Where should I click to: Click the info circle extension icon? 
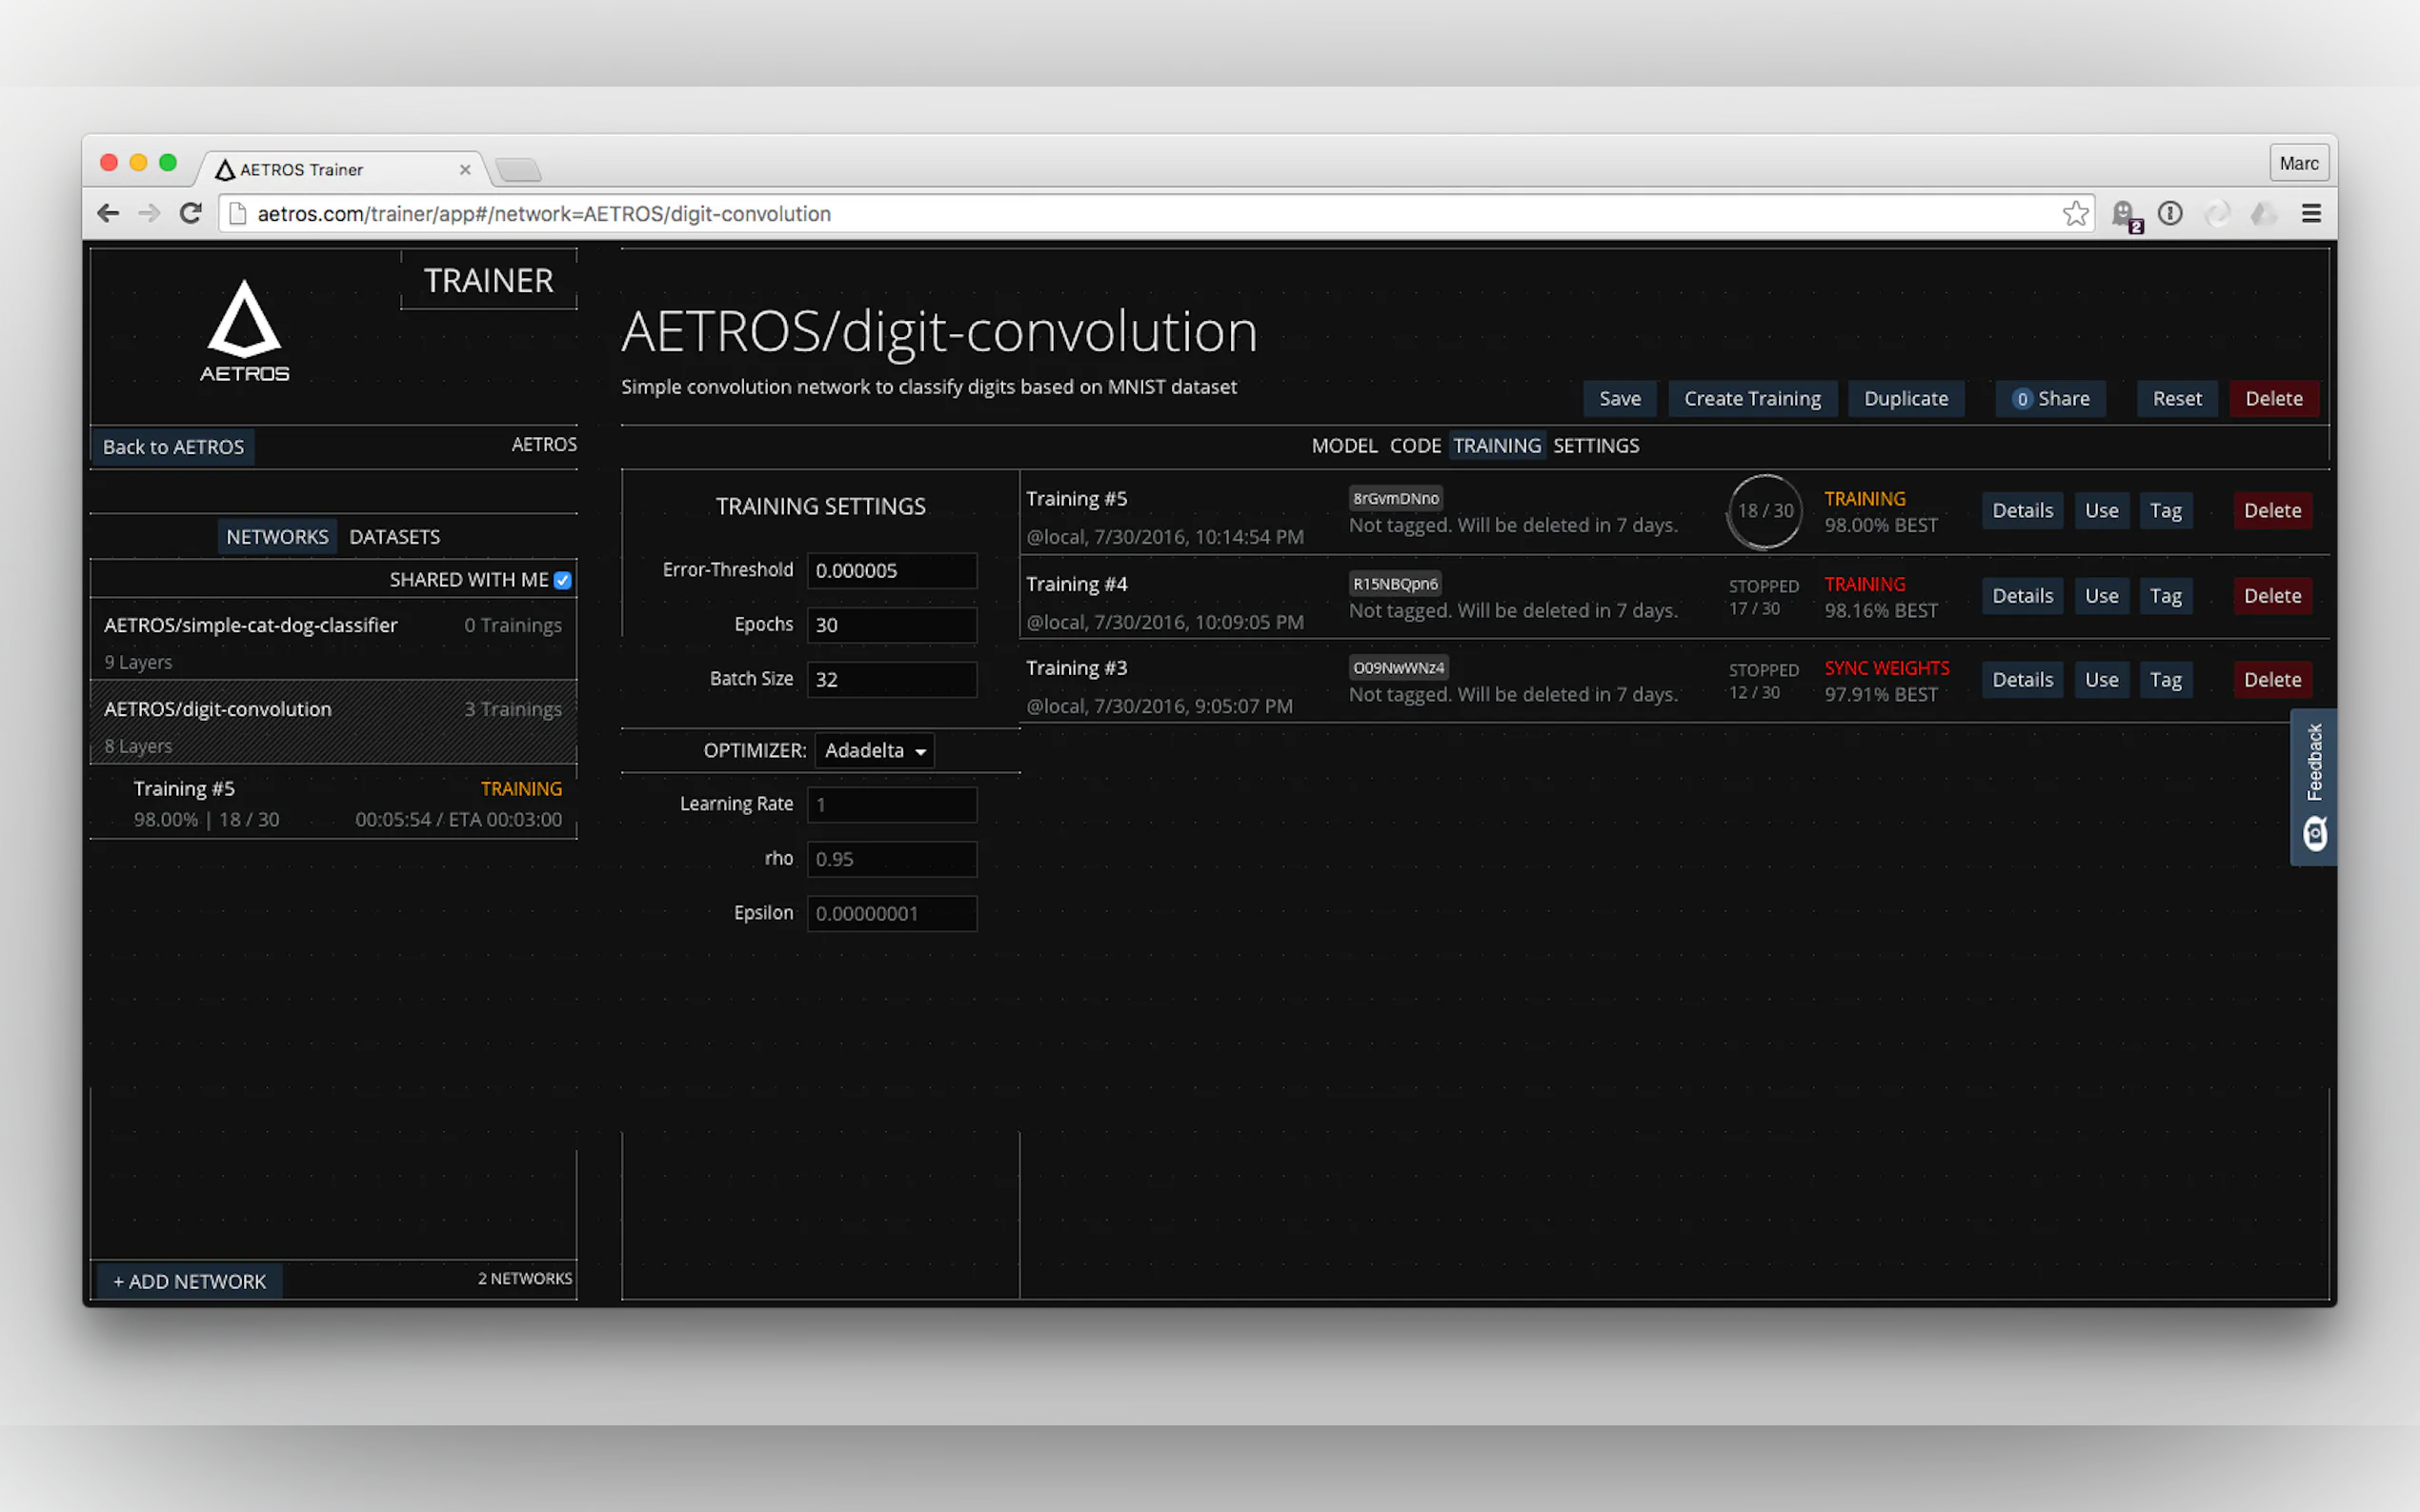[2169, 213]
